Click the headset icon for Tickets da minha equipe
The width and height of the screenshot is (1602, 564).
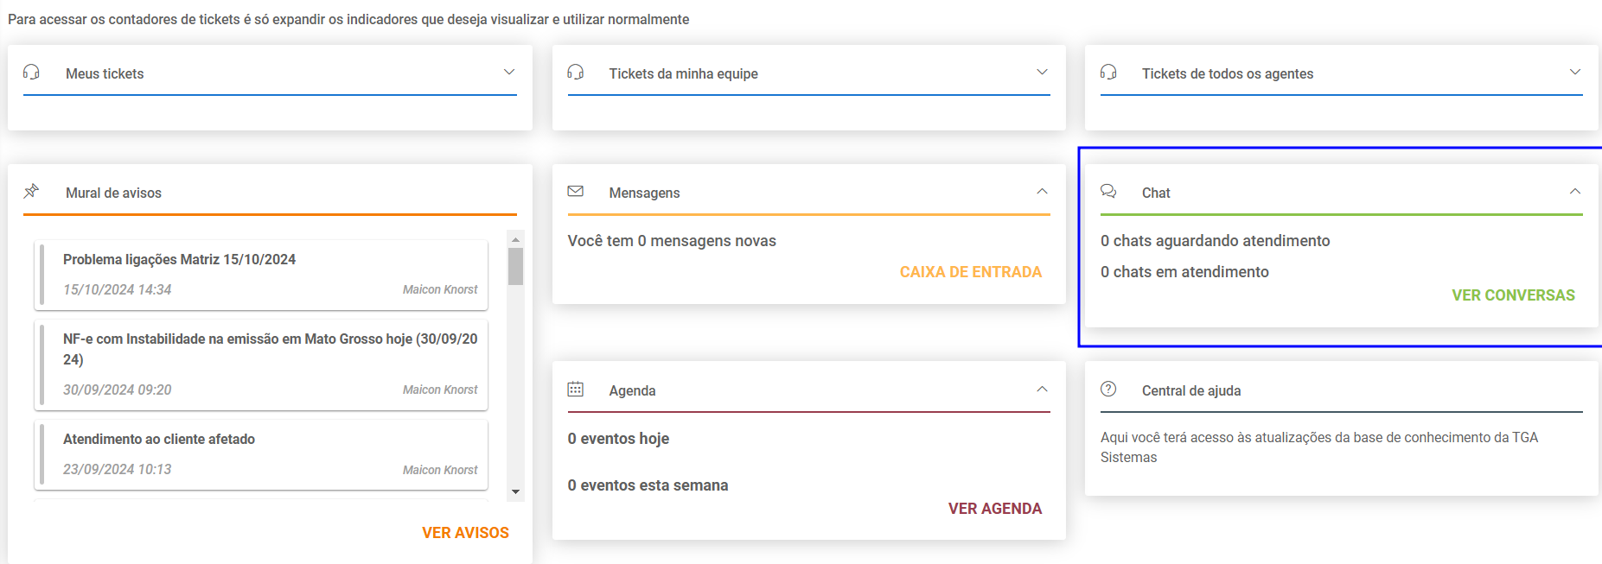pos(576,73)
